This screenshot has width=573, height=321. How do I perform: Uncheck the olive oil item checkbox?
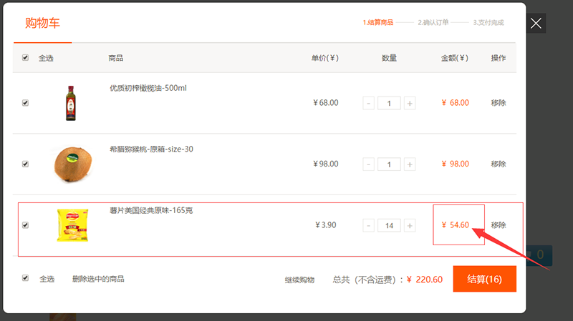(26, 103)
